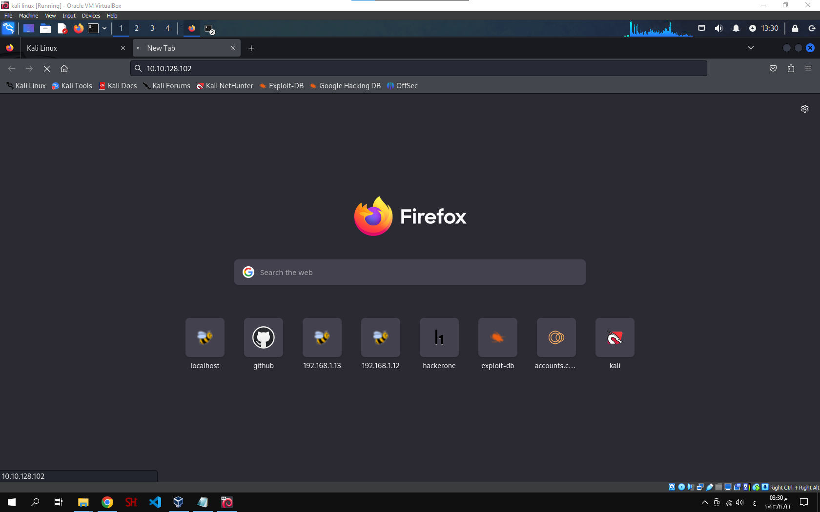Expand the list all tabs chevron
Viewport: 820px width, 512px height.
751,48
